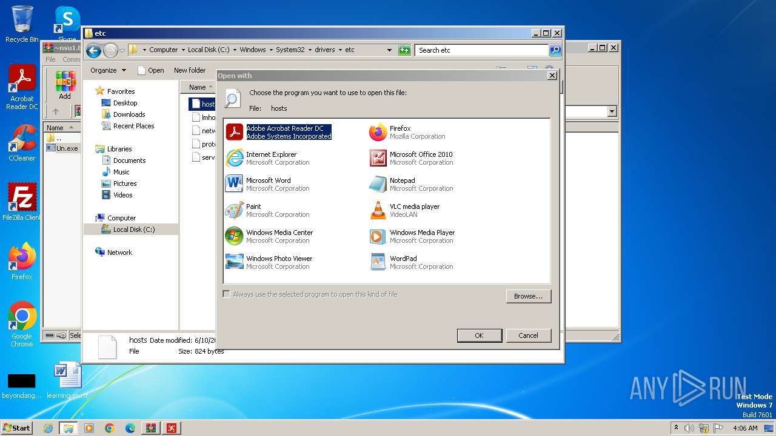Choose Windows Media Player
Viewport: 776px width, 436px height.
click(412, 236)
